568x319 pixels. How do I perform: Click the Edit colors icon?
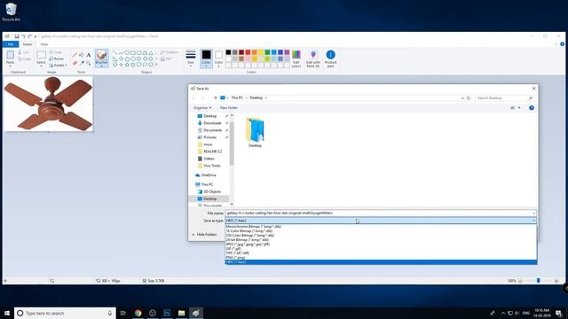pos(296,55)
